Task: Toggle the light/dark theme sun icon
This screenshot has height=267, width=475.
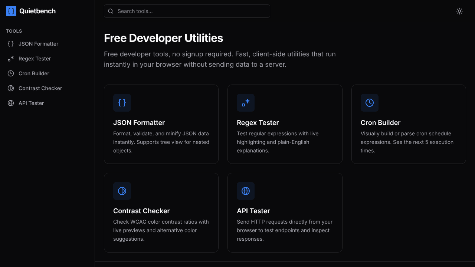Action: coord(459,11)
